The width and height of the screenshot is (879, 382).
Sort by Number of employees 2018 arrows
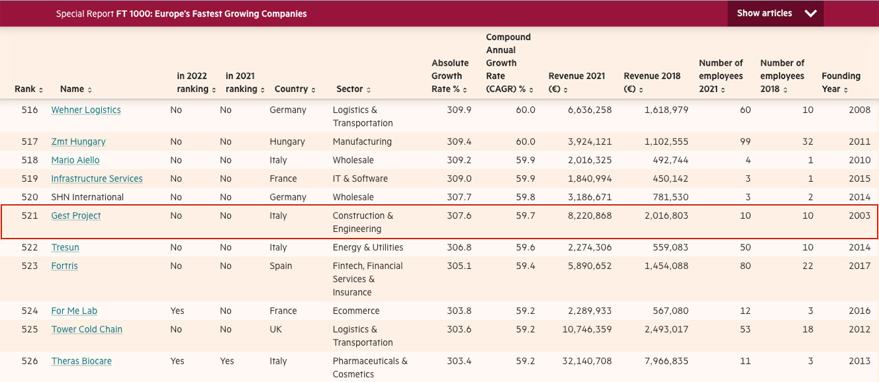pos(786,90)
